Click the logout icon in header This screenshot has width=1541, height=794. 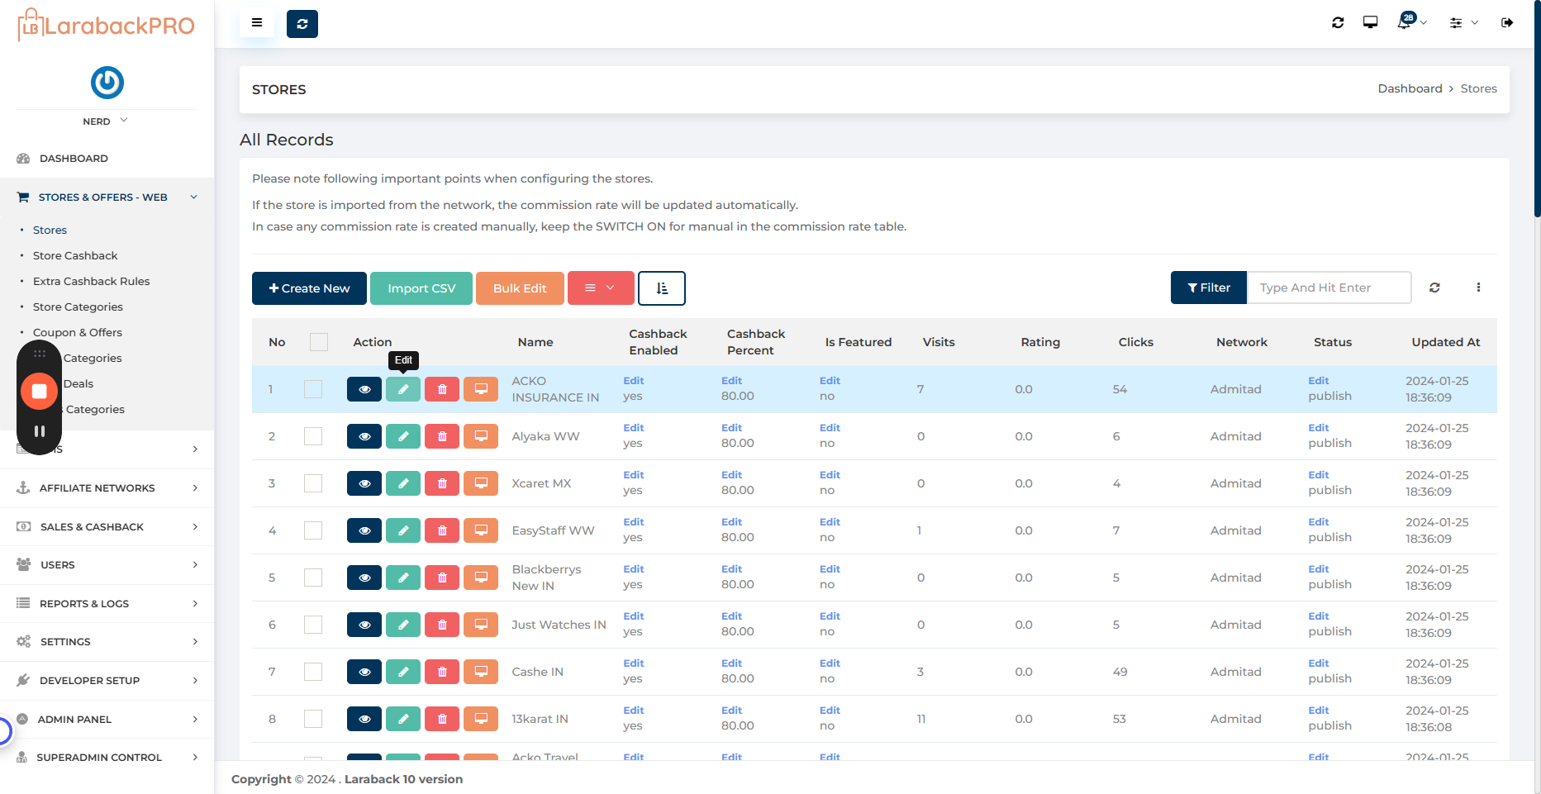coord(1507,22)
